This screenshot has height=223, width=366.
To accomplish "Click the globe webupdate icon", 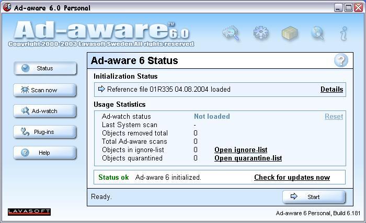I will point(318,33).
